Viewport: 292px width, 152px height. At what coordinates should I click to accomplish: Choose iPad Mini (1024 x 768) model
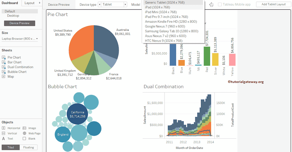[173, 12]
